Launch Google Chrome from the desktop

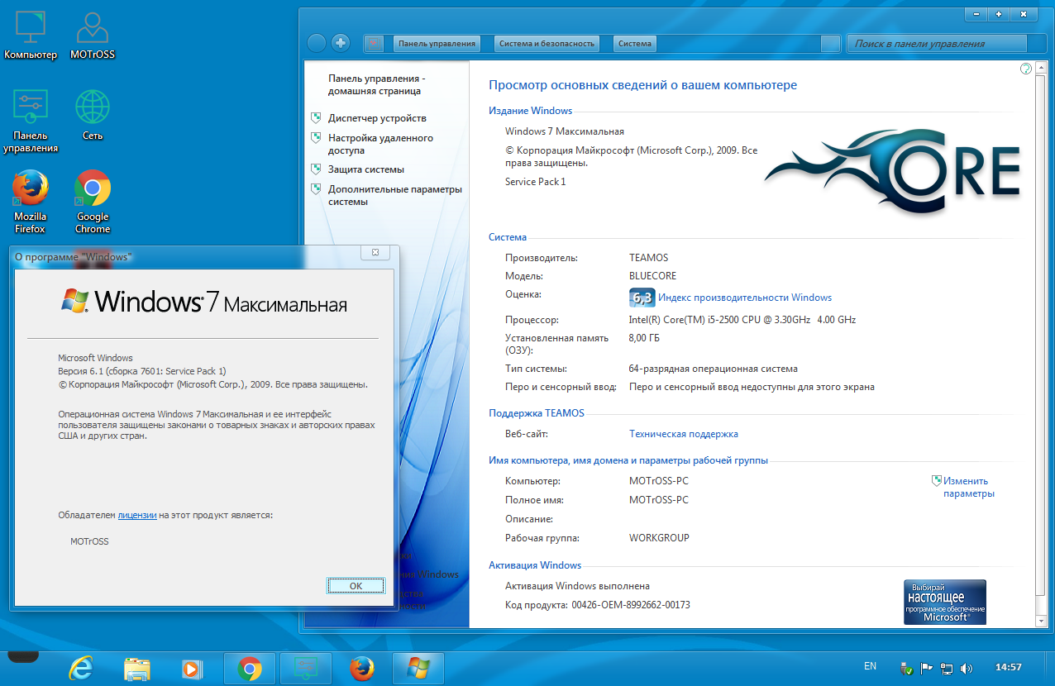point(93,202)
